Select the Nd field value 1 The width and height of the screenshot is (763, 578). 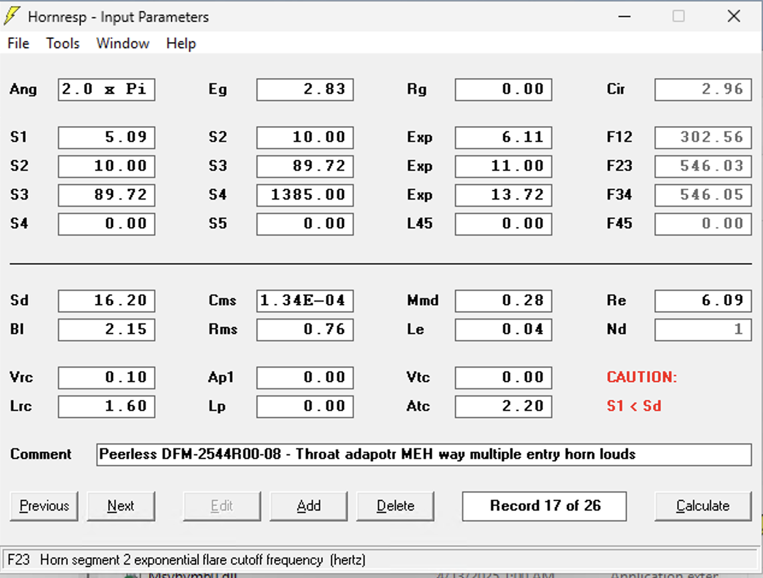pos(703,330)
